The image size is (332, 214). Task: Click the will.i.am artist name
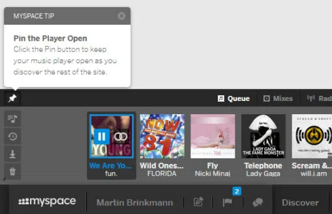point(314,174)
